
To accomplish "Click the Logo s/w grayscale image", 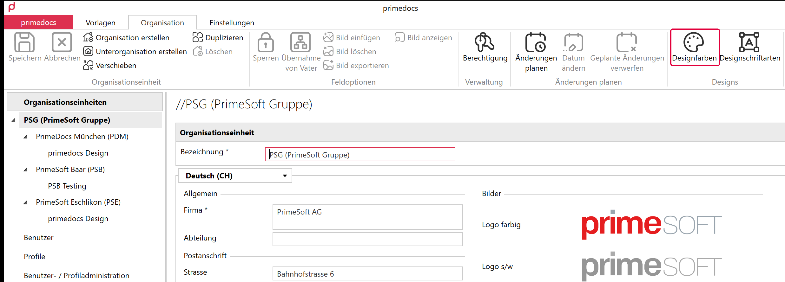I will [651, 266].
